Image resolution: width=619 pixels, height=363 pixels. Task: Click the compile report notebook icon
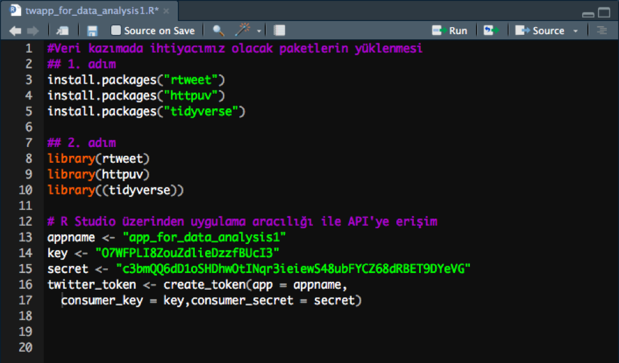(x=279, y=30)
